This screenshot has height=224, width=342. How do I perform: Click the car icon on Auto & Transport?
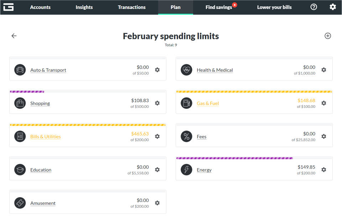click(20, 70)
